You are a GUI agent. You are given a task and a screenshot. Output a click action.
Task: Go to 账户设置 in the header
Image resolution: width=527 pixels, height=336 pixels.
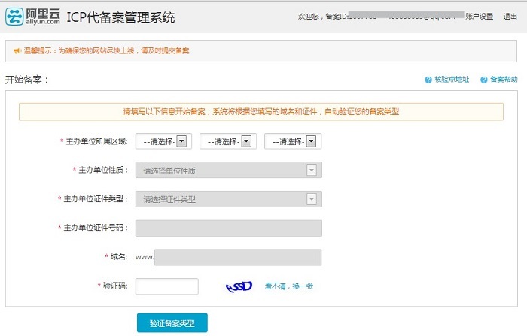coord(479,17)
